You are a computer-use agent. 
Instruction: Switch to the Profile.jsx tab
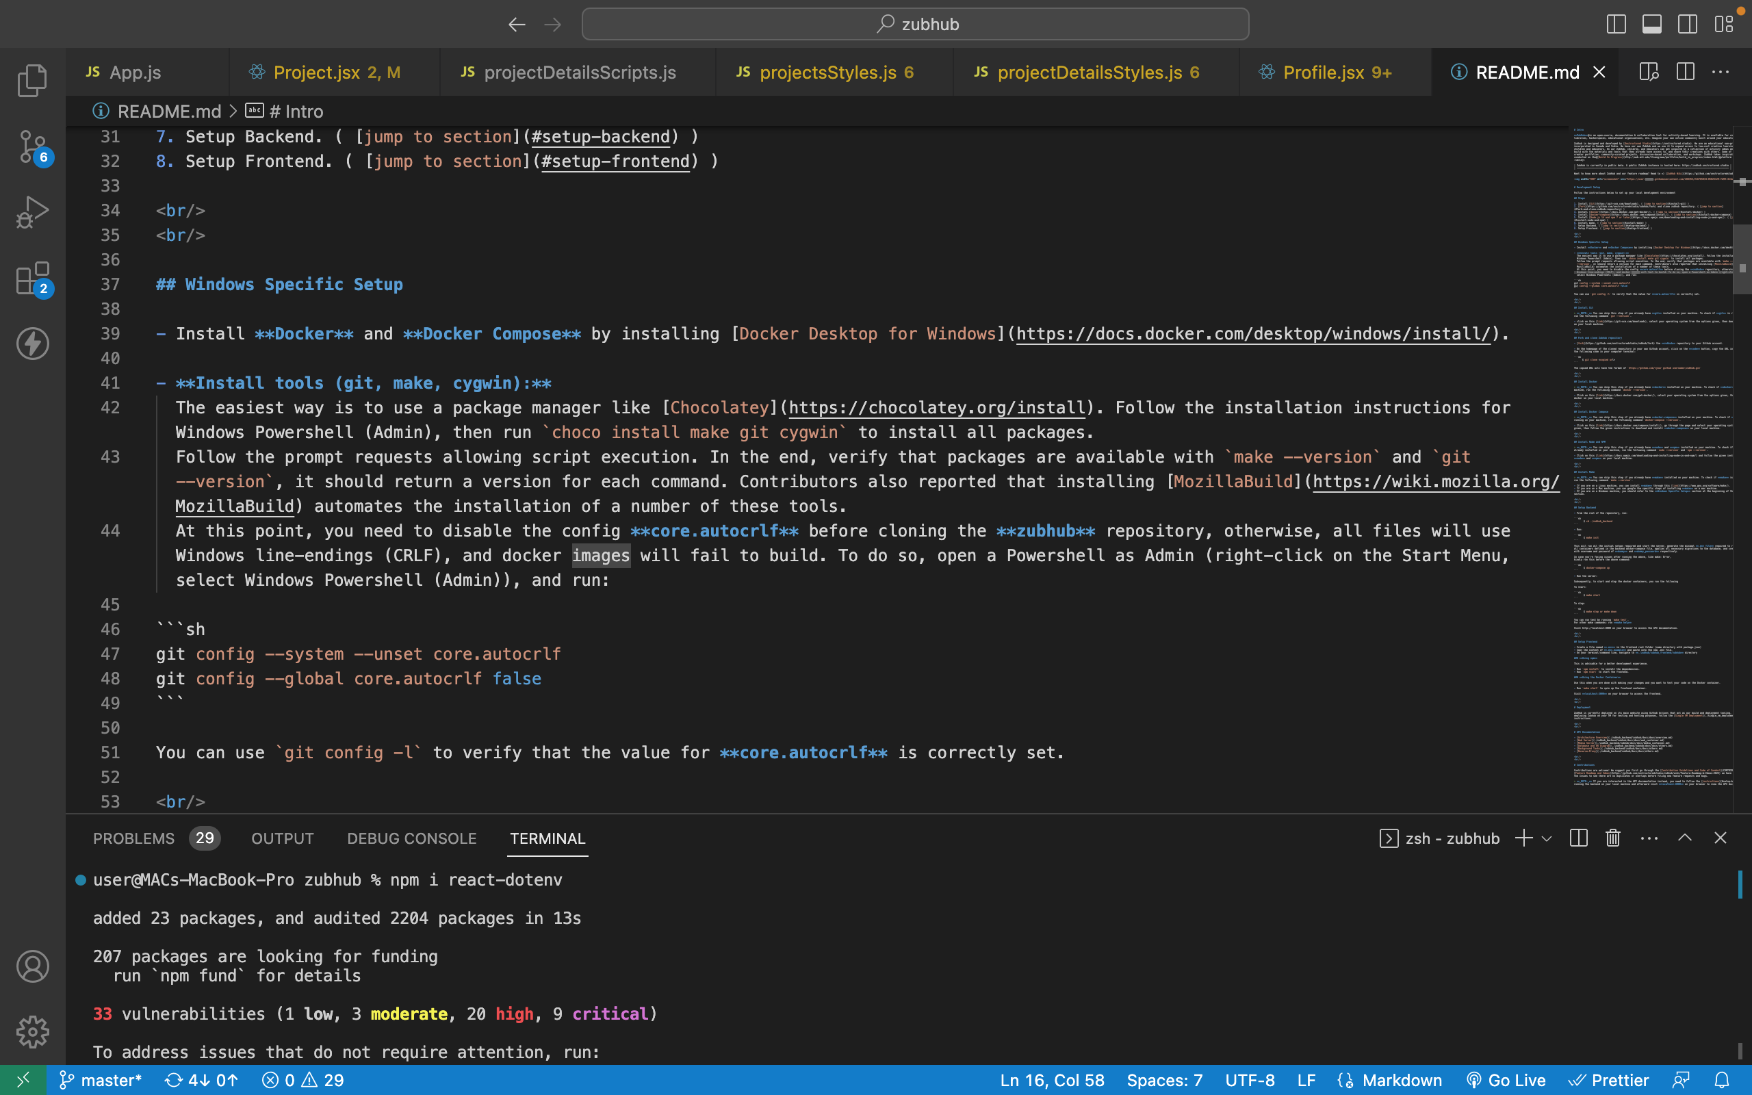1324,73
